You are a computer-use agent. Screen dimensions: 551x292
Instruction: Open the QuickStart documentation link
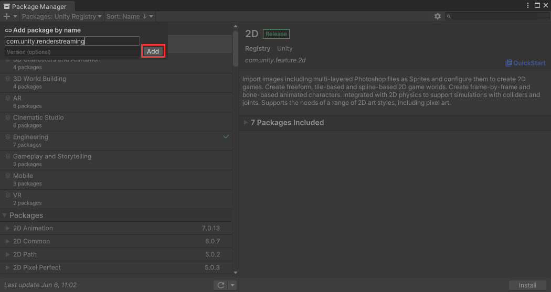[x=525, y=63]
